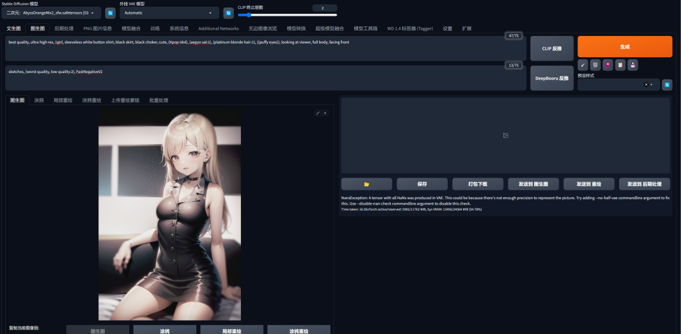Copy image to 涂鸦 using bottom button
The width and height of the screenshot is (681, 334).
click(165, 330)
